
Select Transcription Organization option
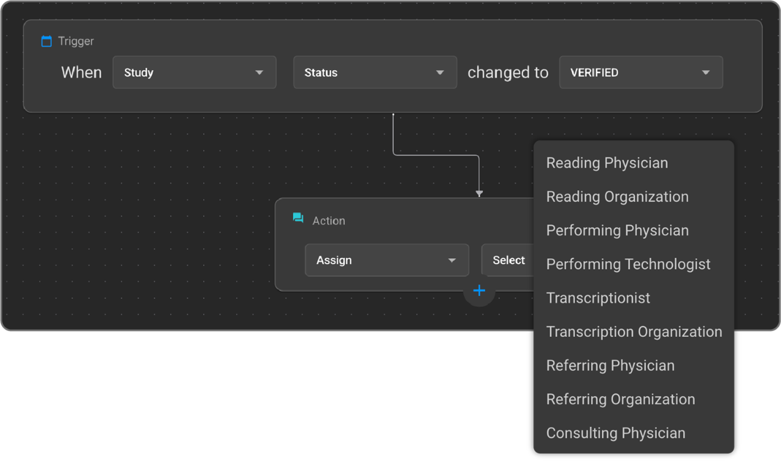pyautogui.click(x=634, y=332)
